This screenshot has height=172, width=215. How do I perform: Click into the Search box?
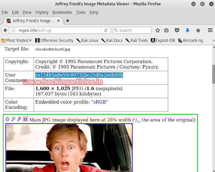[132, 30]
